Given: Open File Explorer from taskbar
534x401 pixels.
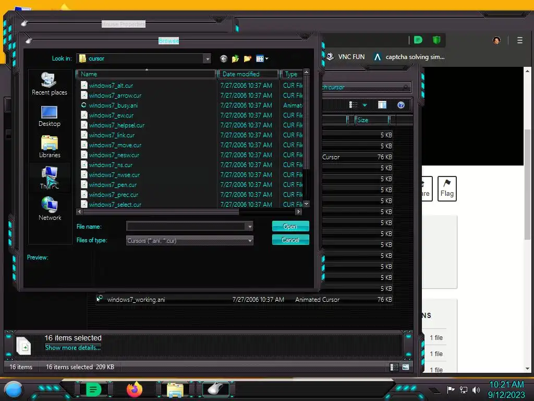Looking at the screenshot, I should 175,390.
